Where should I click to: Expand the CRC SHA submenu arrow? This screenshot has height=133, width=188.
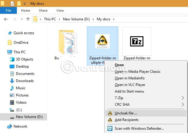(183, 105)
